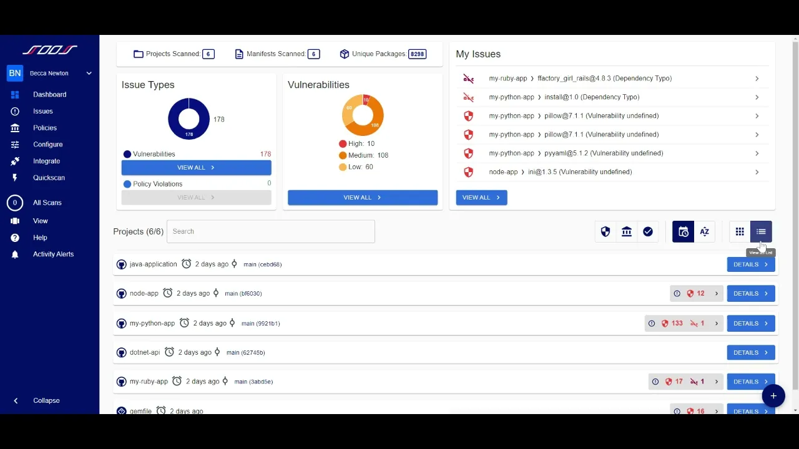Click the Medium severity orange legend dot
The height and width of the screenshot is (449, 799).
(343, 155)
